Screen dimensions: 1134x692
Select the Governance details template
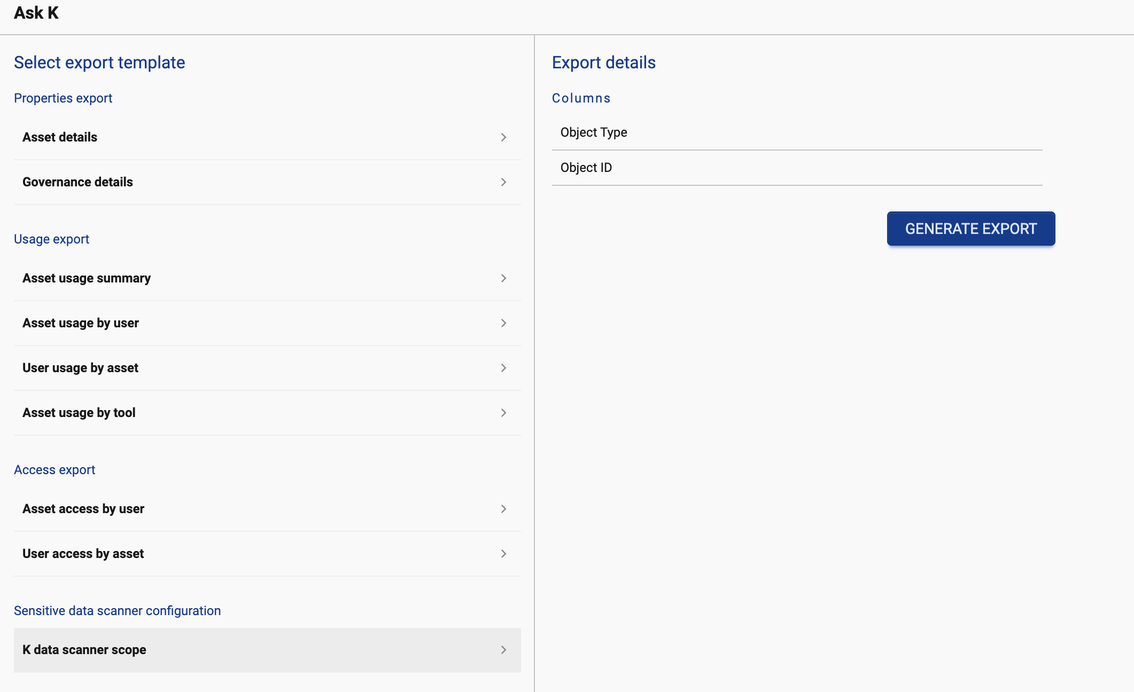point(77,182)
